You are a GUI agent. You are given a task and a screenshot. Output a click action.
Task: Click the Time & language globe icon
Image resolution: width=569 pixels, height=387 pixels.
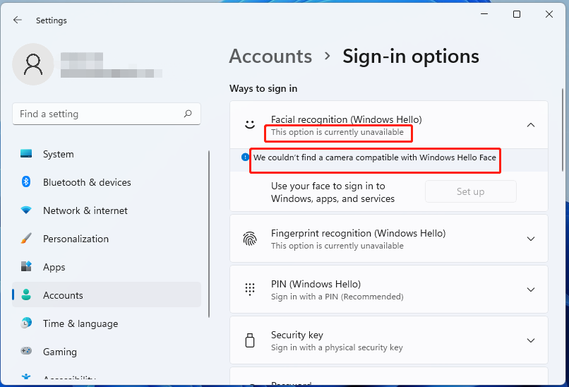26,323
